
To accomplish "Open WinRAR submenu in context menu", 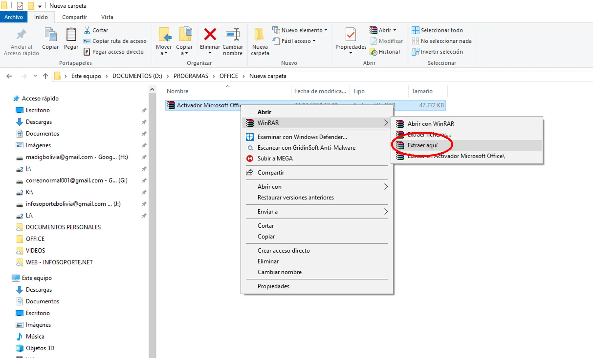I will 317,123.
